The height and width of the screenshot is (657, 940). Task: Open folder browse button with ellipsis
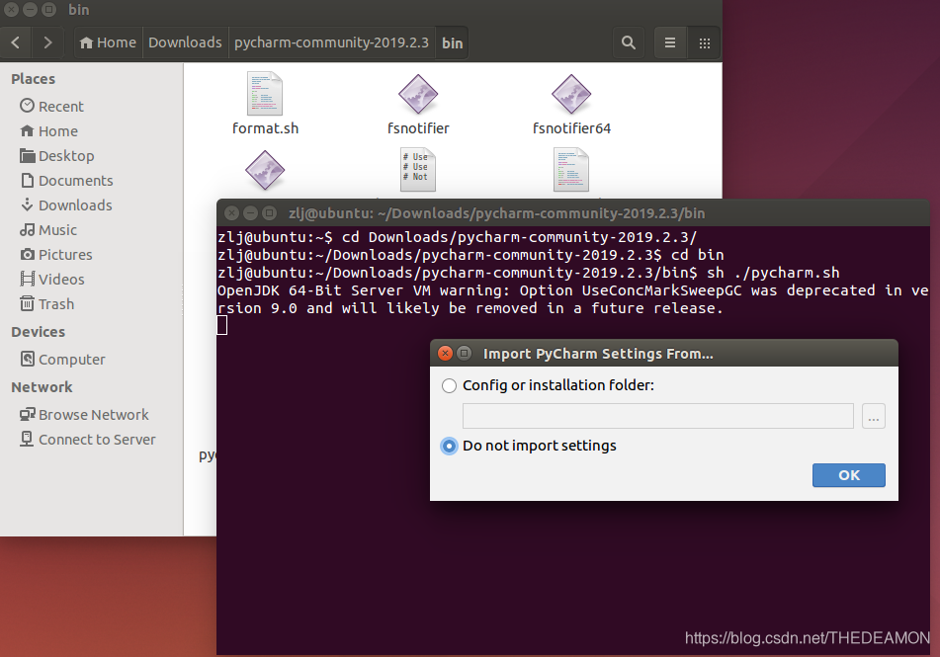click(874, 416)
